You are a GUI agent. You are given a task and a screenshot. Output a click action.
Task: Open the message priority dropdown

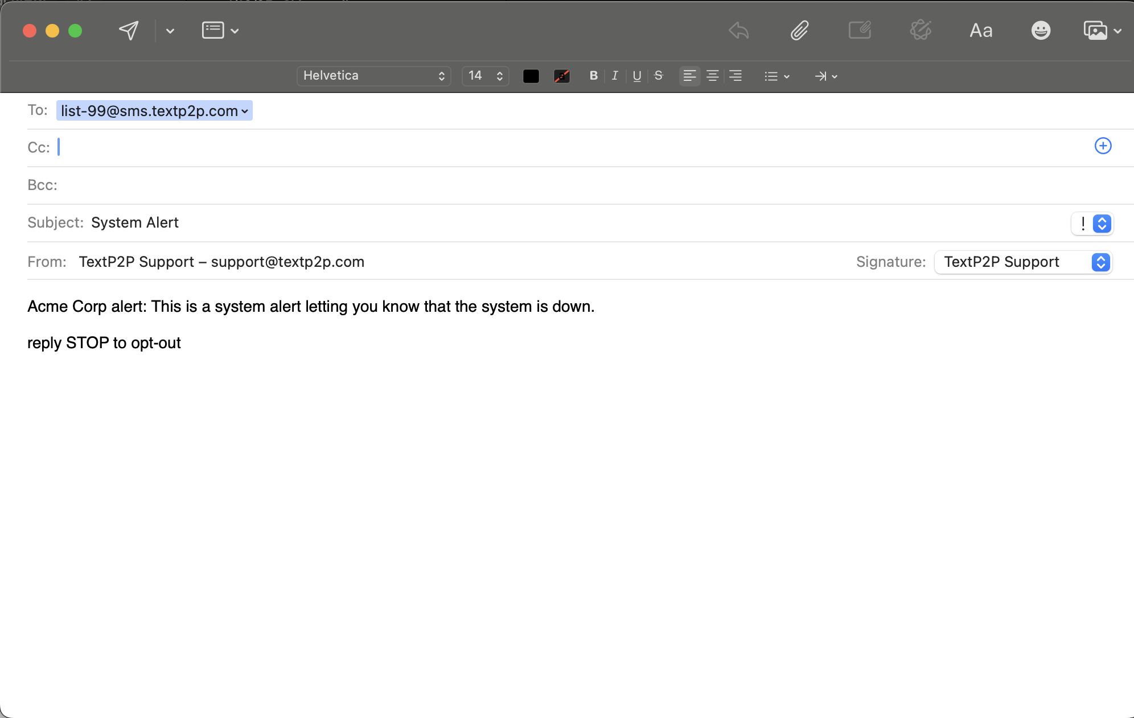click(1092, 224)
